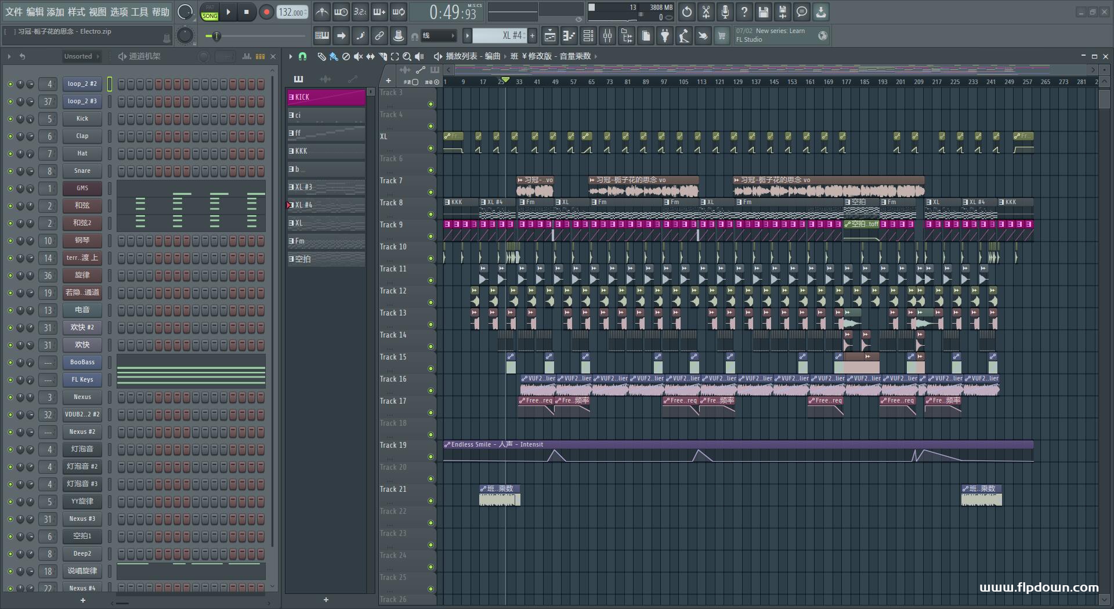
Task: Save project with the floppy disk icon
Action: tap(764, 12)
